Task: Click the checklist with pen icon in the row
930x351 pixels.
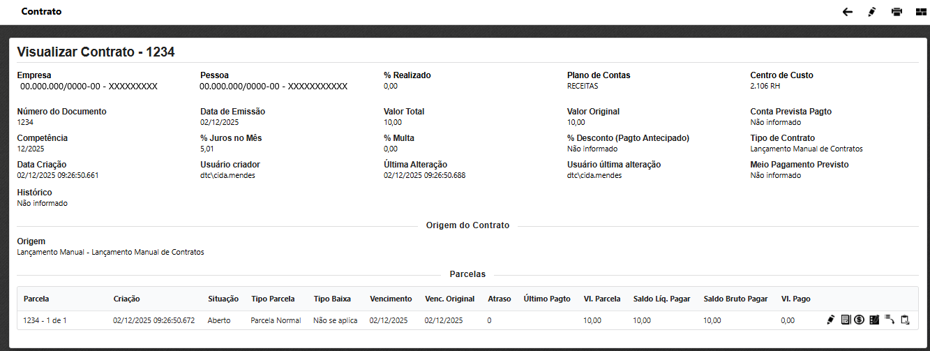Action: 874,320
